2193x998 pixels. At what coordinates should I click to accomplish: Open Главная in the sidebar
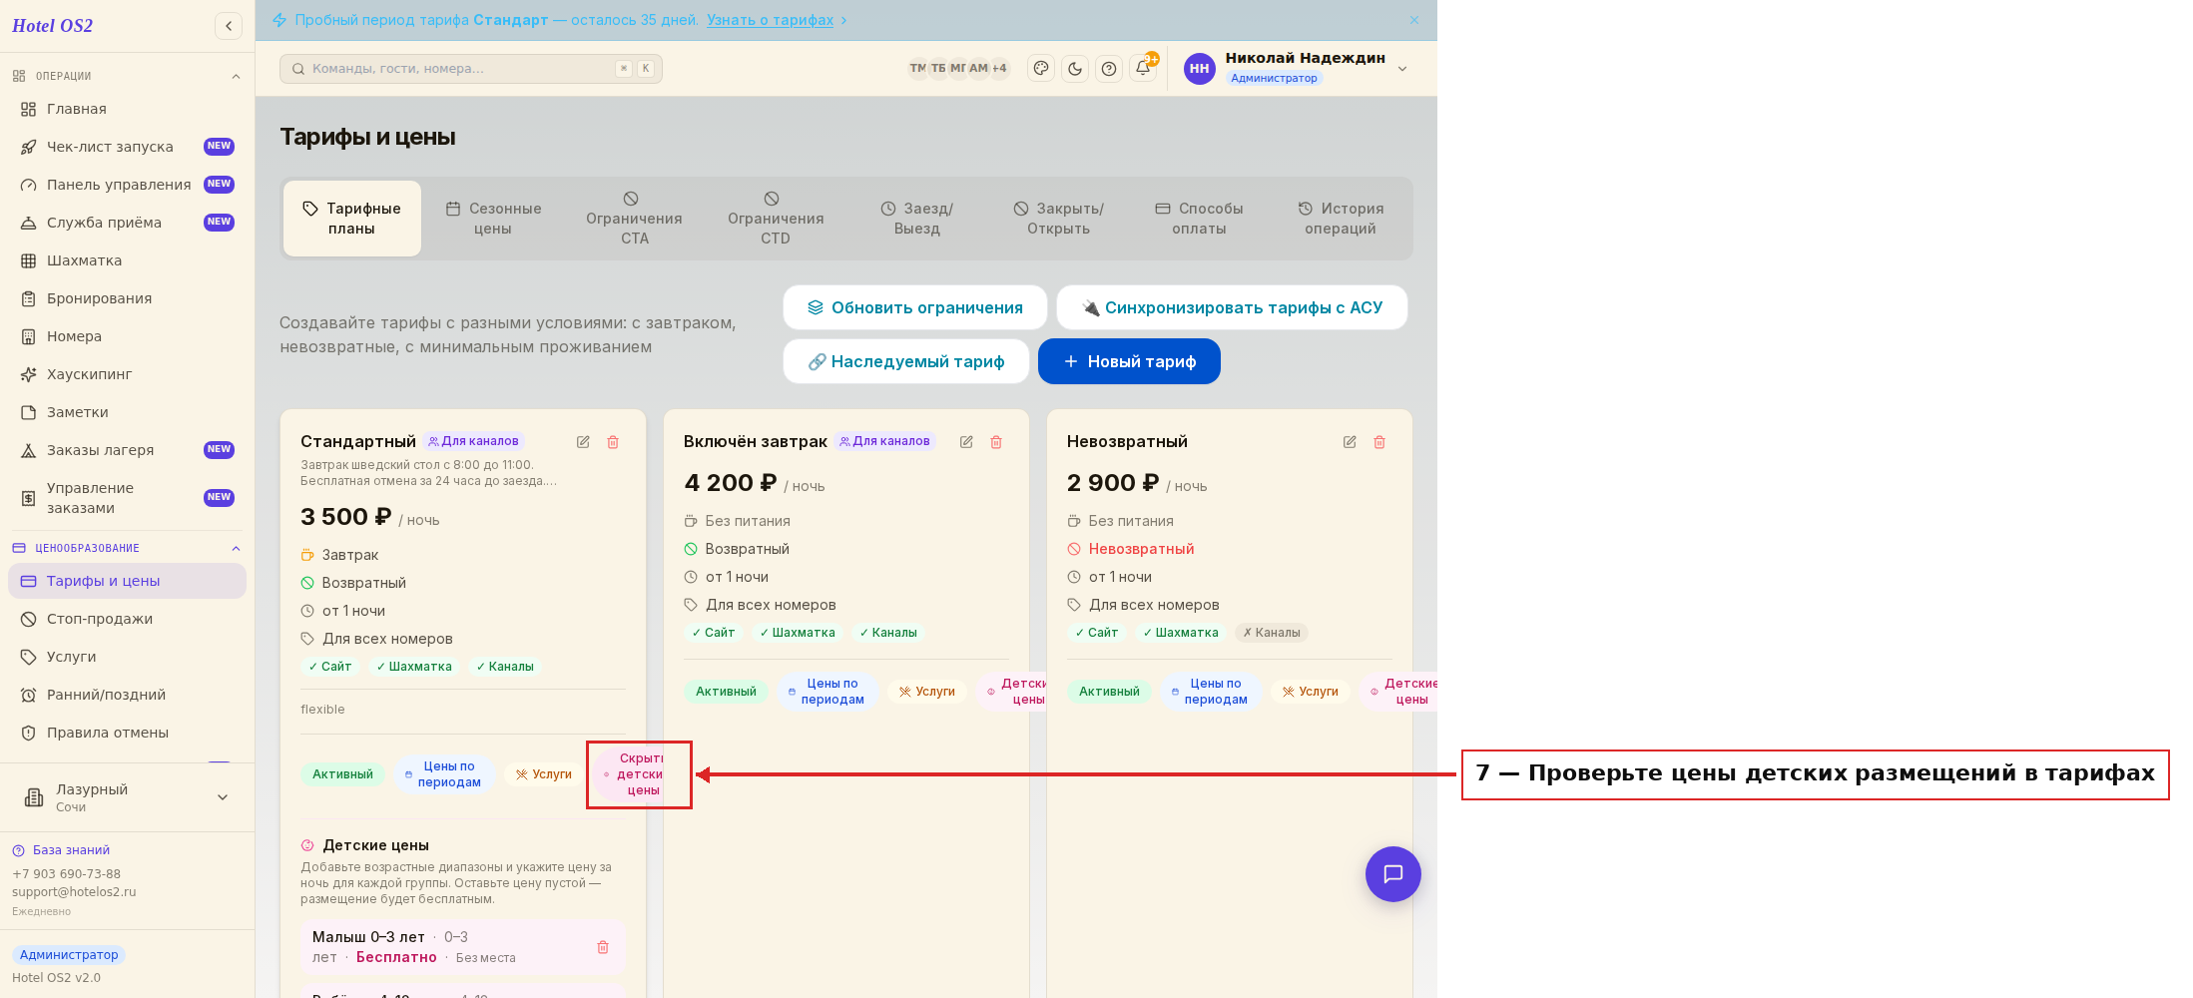[x=128, y=109]
